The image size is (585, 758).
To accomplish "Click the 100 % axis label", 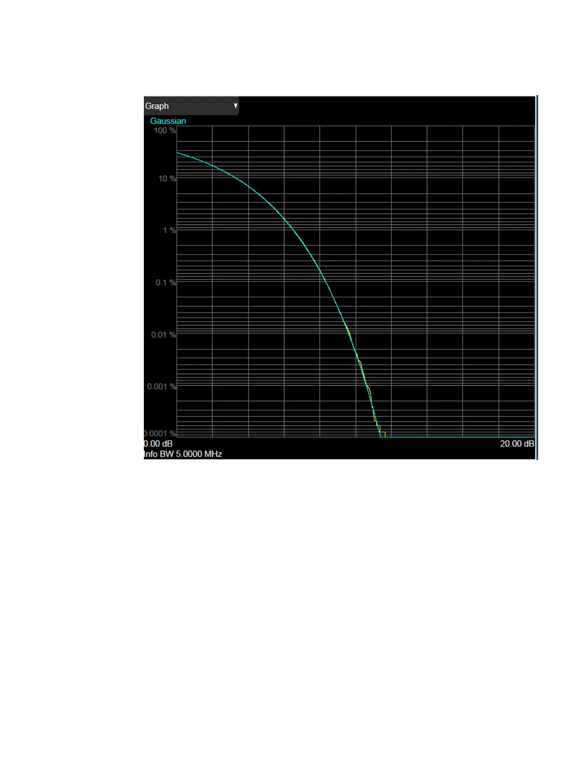I will (x=165, y=130).
